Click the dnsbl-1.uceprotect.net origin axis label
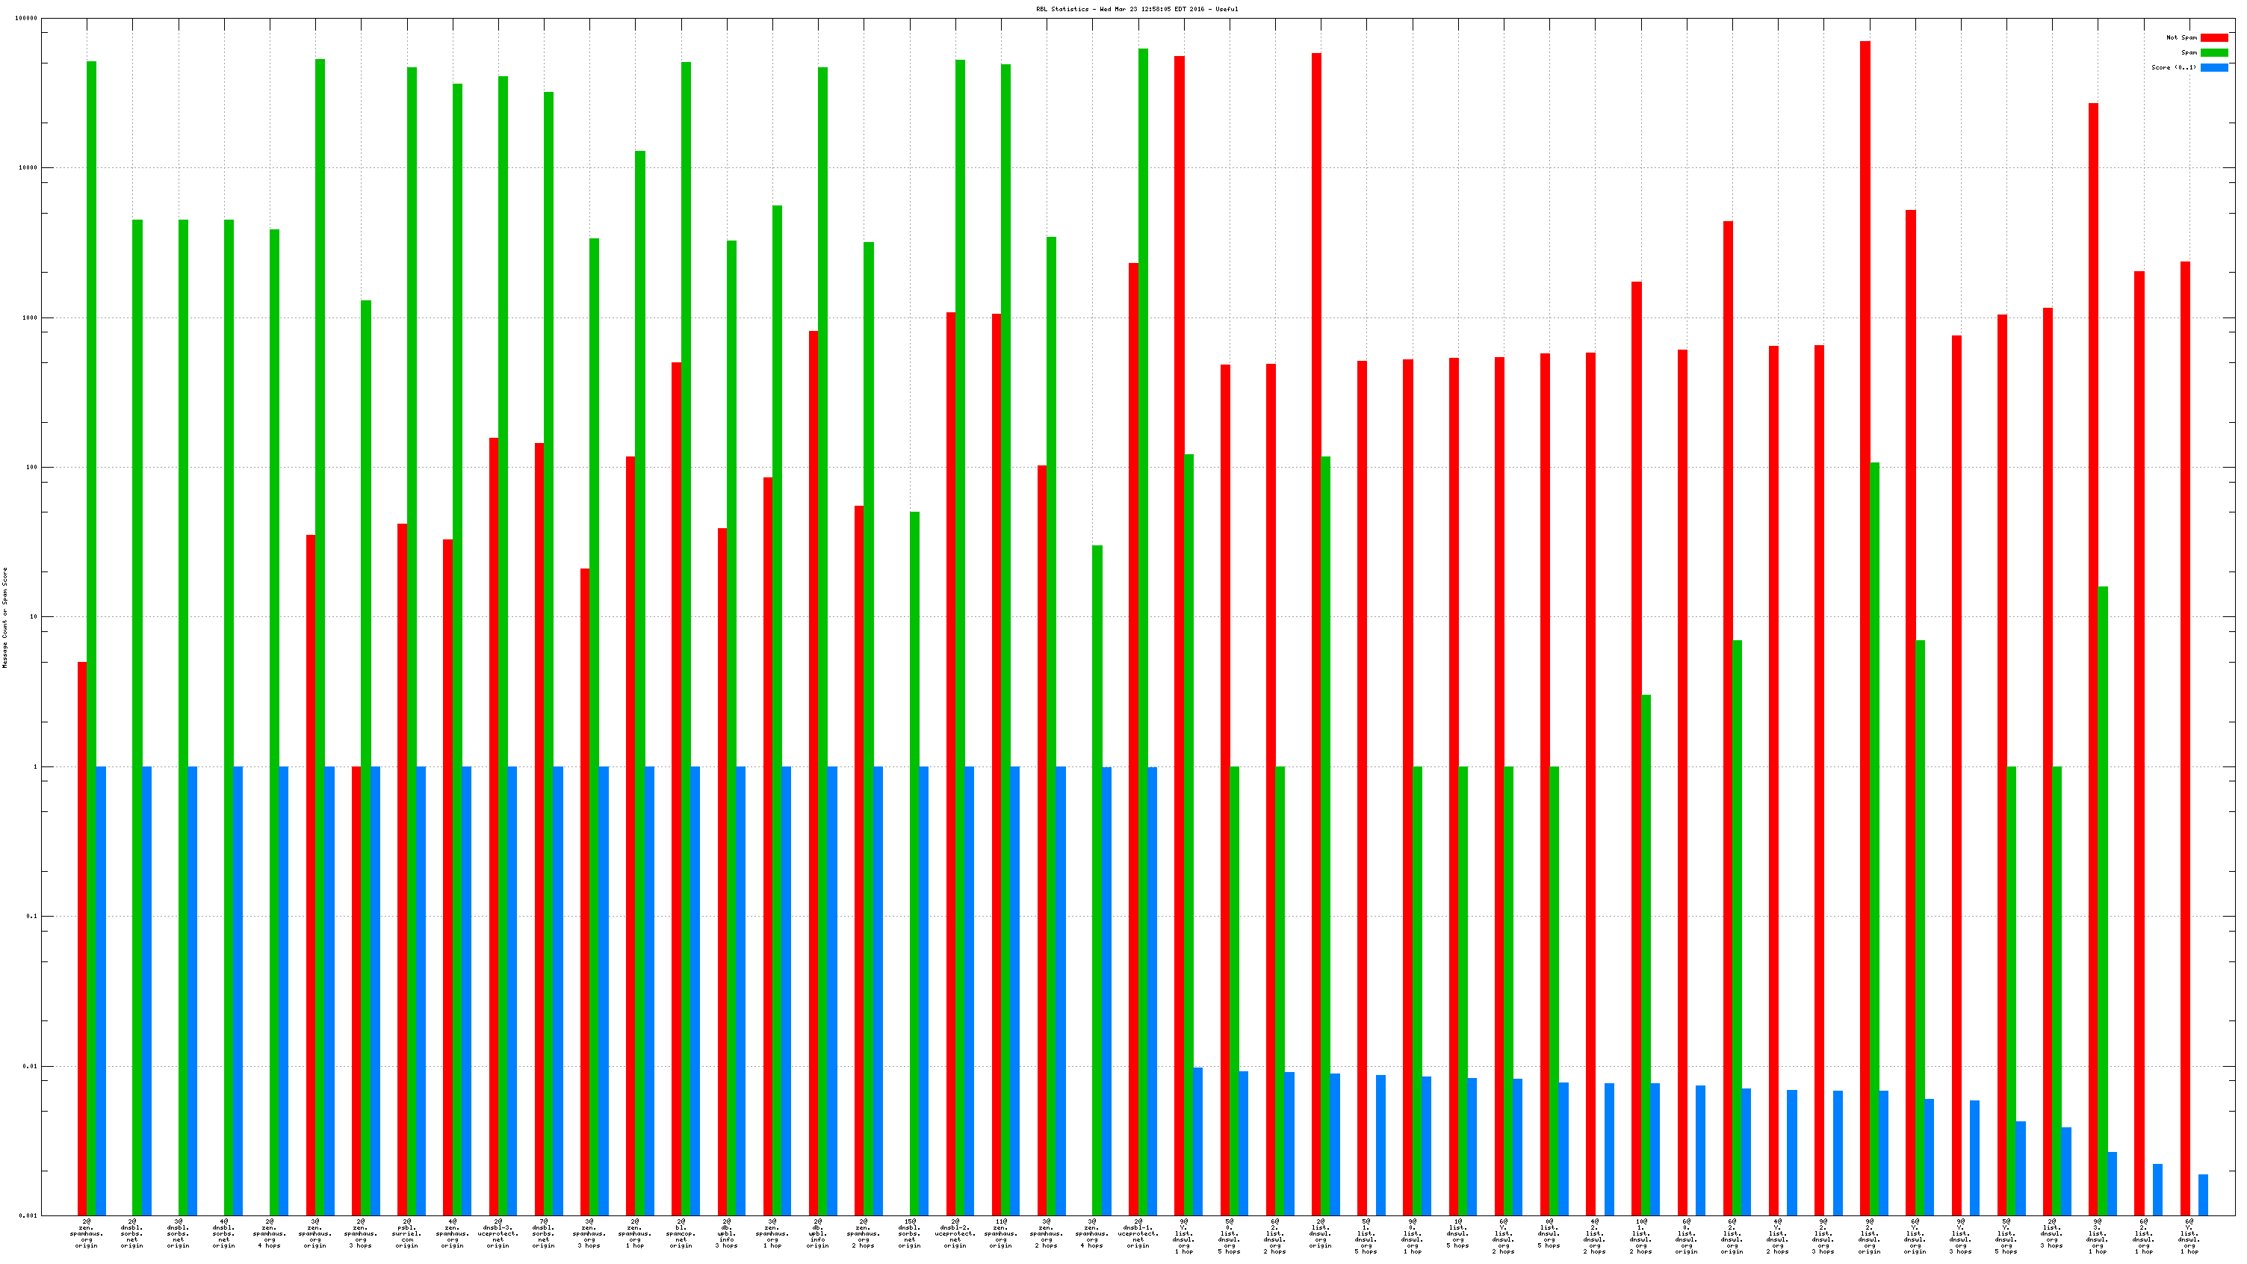Image resolution: width=2247 pixels, height=1264 pixels. point(1138,1233)
